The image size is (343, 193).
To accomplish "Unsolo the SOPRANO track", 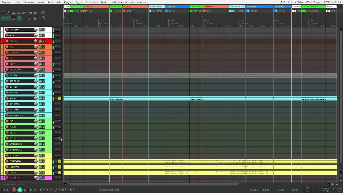I will [60, 167].
